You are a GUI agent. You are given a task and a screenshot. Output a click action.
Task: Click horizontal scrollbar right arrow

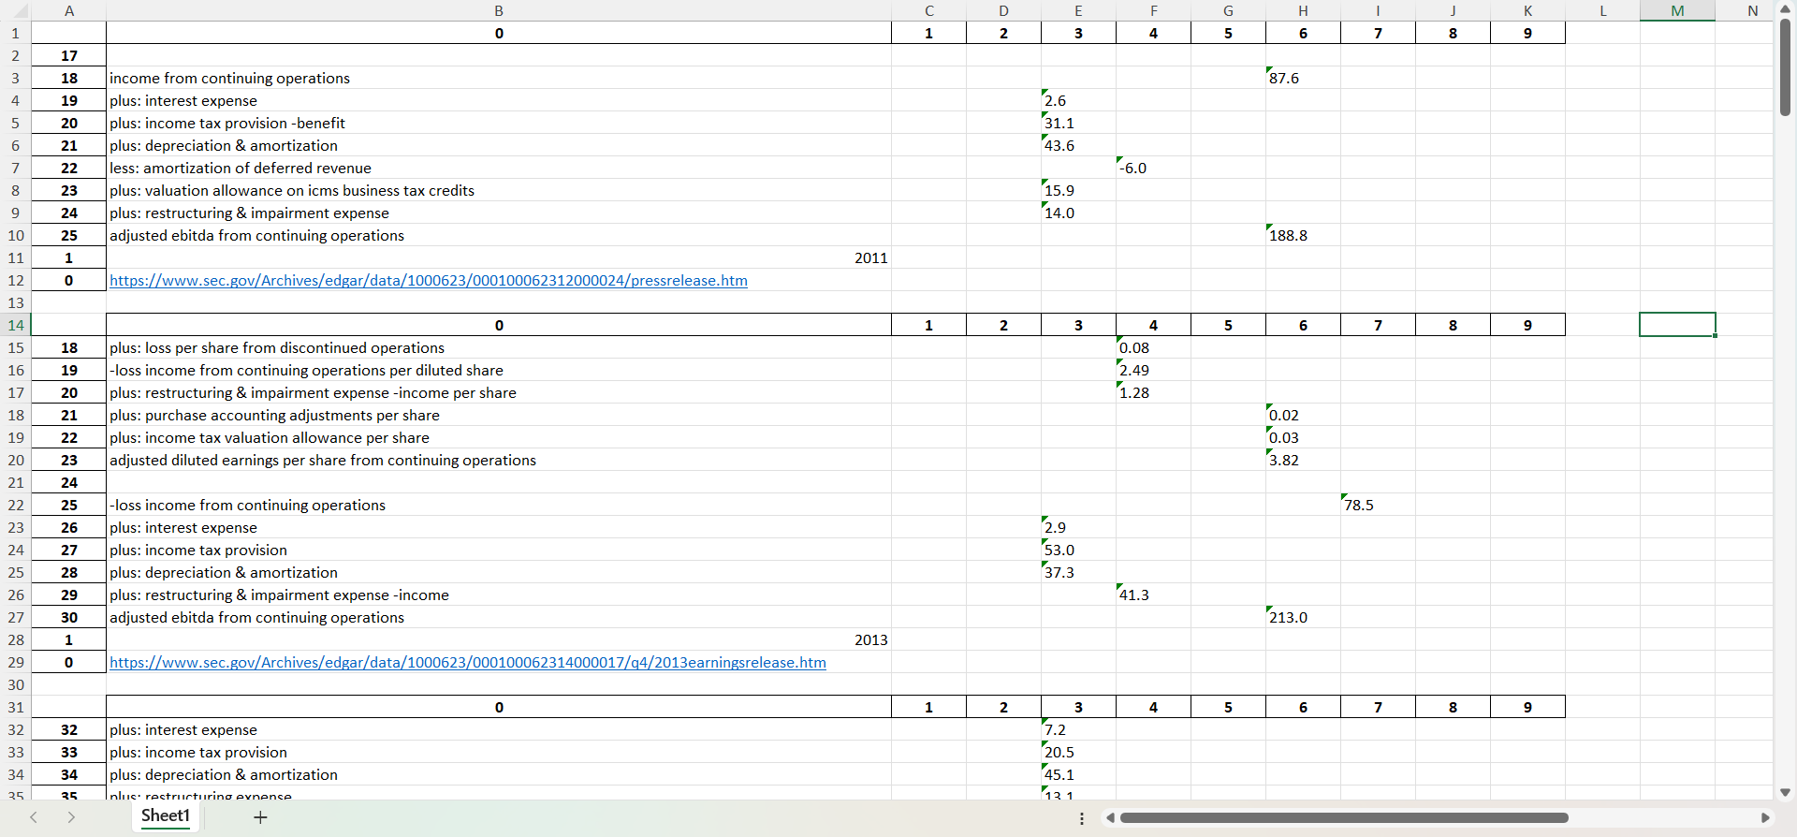(x=1766, y=818)
